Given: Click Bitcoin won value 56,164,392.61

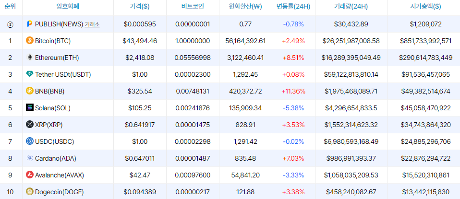Looking at the screenshot, I should click(245, 41).
